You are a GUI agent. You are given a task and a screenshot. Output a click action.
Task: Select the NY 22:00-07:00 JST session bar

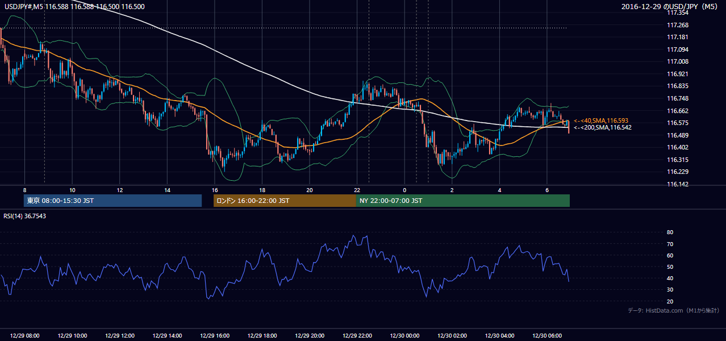pyautogui.click(x=463, y=201)
